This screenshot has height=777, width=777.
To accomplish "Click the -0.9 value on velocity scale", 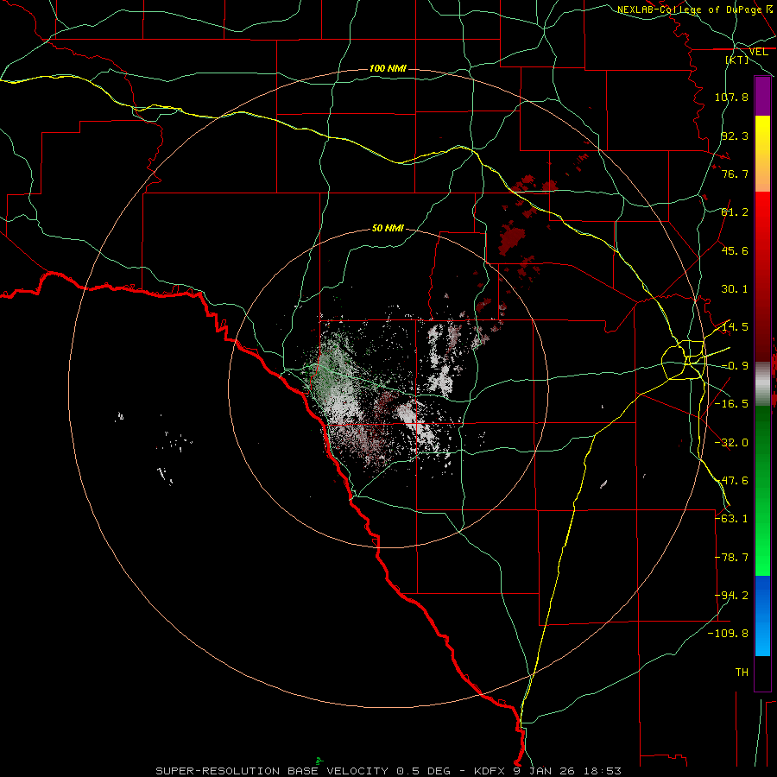I will click(x=735, y=366).
